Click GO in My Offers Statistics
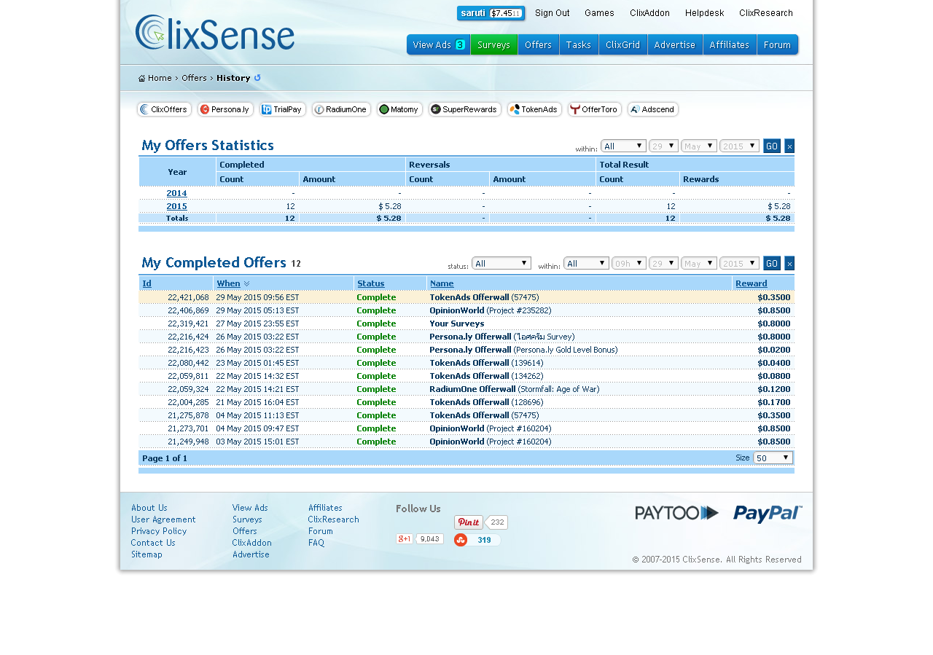 pos(772,146)
